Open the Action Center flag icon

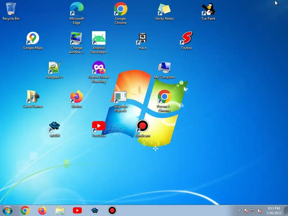click(x=246, y=211)
